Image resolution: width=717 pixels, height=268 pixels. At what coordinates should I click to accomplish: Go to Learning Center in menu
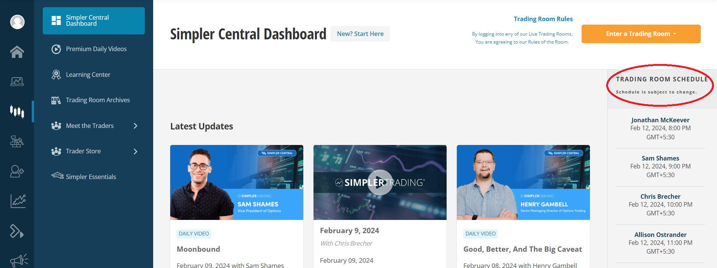pos(88,75)
